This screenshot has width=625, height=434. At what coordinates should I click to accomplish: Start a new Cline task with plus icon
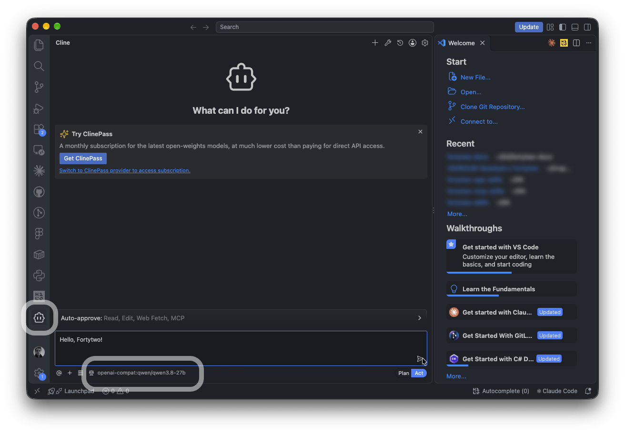375,43
